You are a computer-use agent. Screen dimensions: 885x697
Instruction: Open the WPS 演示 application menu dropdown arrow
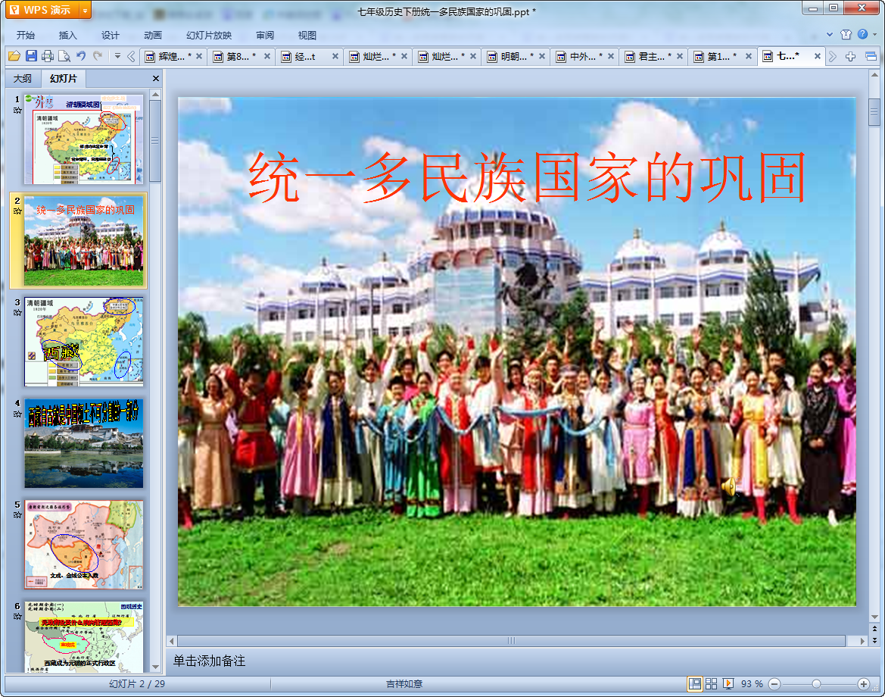pos(86,10)
